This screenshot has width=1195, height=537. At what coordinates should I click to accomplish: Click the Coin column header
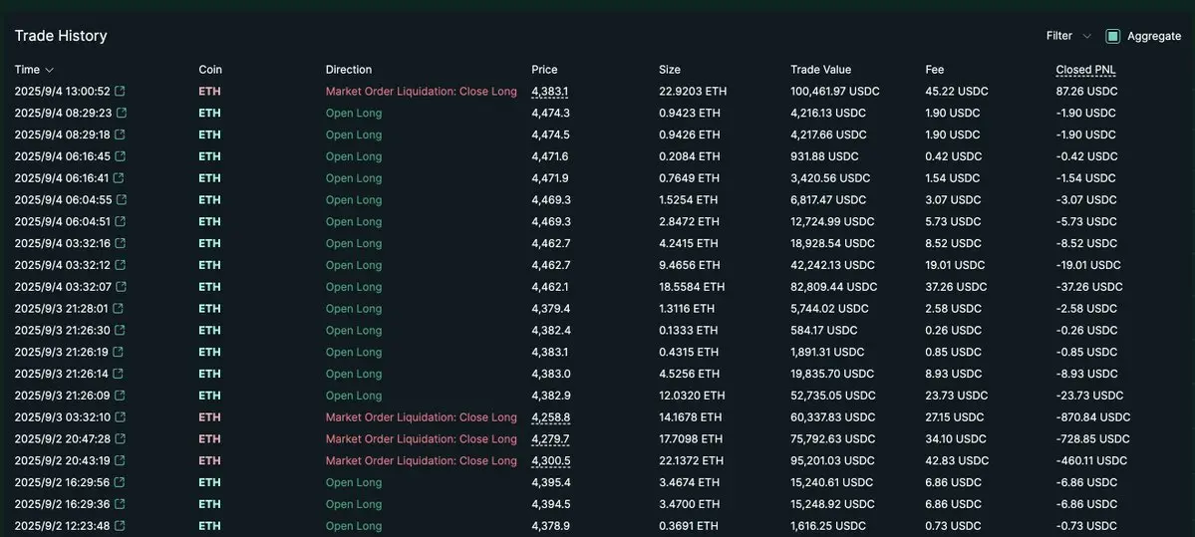pyautogui.click(x=210, y=70)
